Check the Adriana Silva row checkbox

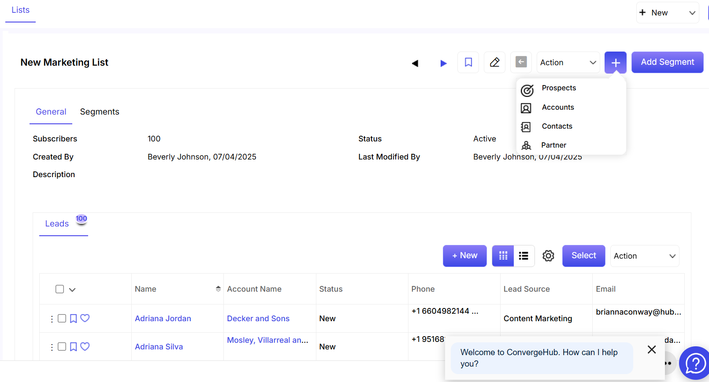[x=62, y=346]
